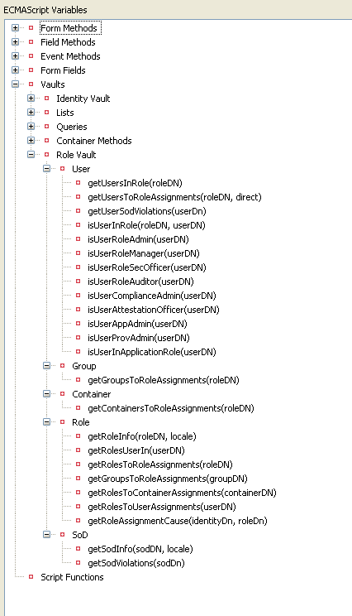Select getRolesToContainerAssignments(containerDN) method
This screenshot has width=352, height=616.
[182, 493]
